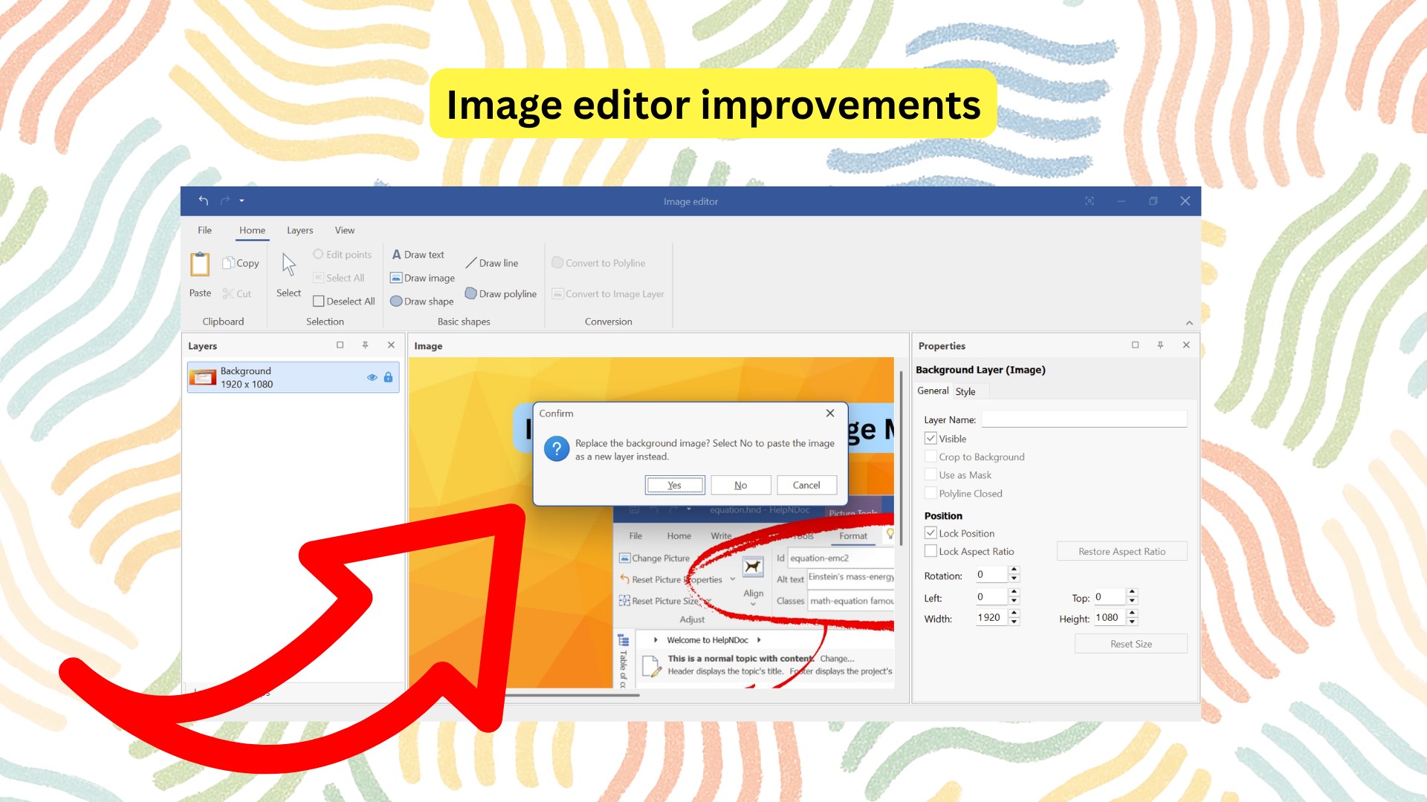Close the Layers panel

(x=391, y=345)
